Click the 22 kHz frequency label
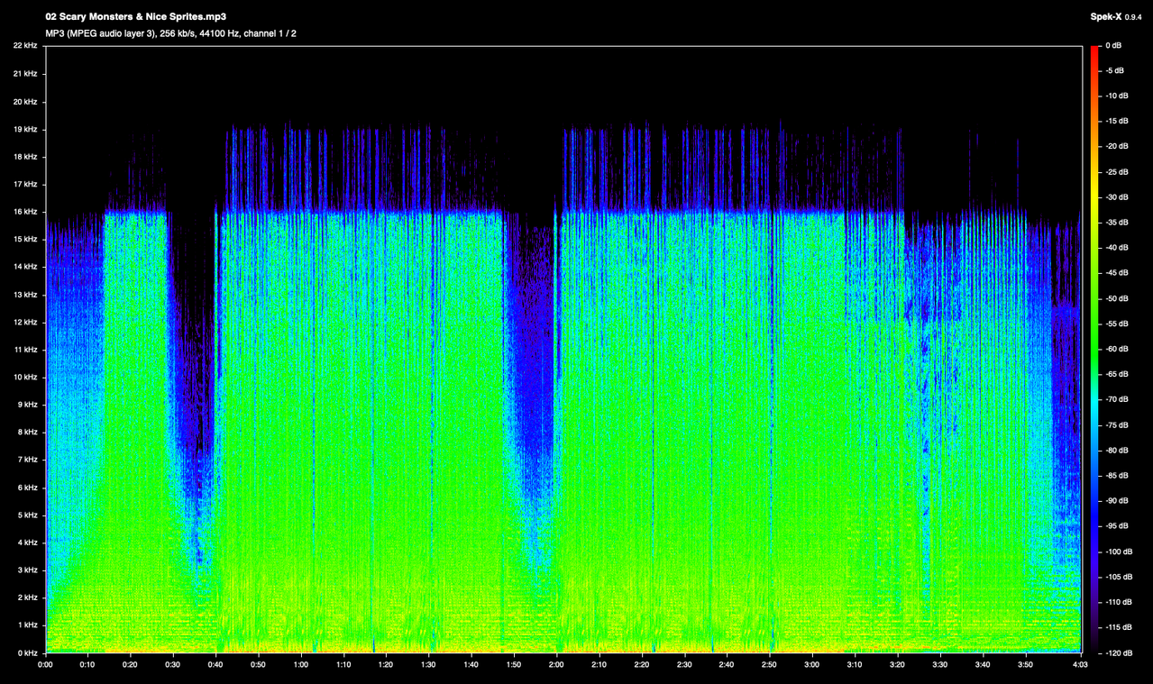The width and height of the screenshot is (1153, 684). point(24,46)
